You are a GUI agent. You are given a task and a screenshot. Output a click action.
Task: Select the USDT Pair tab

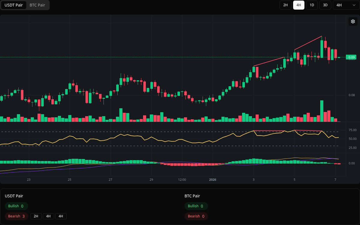pyautogui.click(x=13, y=5)
